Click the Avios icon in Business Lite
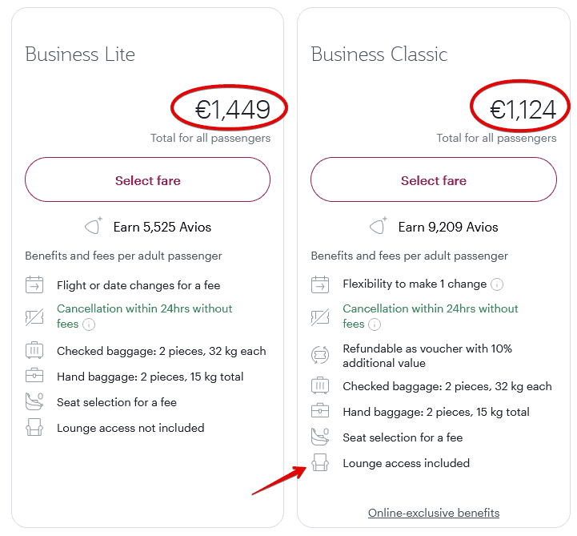 (95, 227)
